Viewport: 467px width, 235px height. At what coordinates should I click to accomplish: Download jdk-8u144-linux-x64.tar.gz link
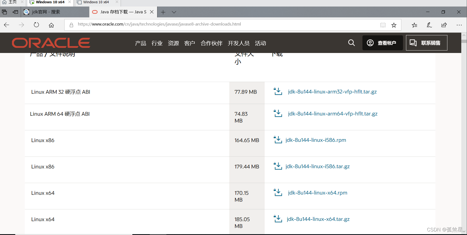pyautogui.click(x=318, y=219)
